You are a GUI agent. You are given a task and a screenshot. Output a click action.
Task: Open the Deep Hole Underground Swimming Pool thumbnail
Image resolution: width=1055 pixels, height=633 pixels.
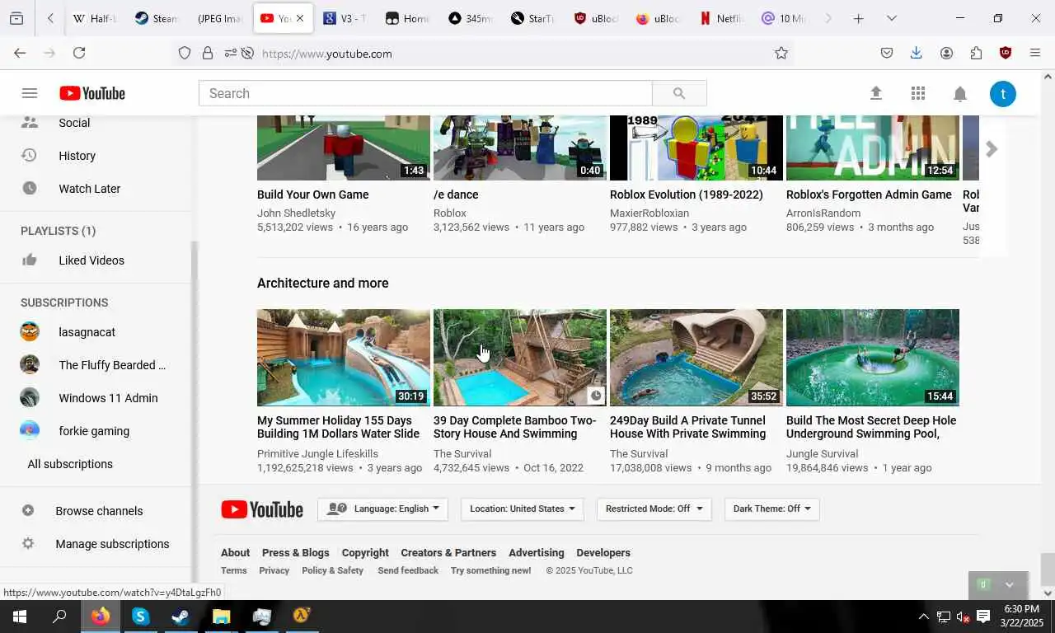click(x=873, y=358)
